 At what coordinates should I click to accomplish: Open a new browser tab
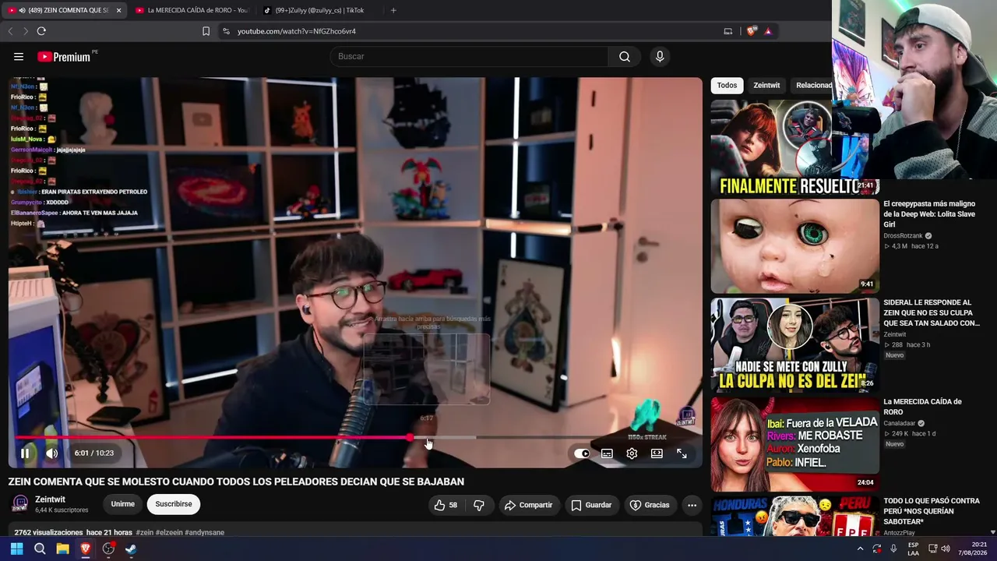(x=393, y=10)
